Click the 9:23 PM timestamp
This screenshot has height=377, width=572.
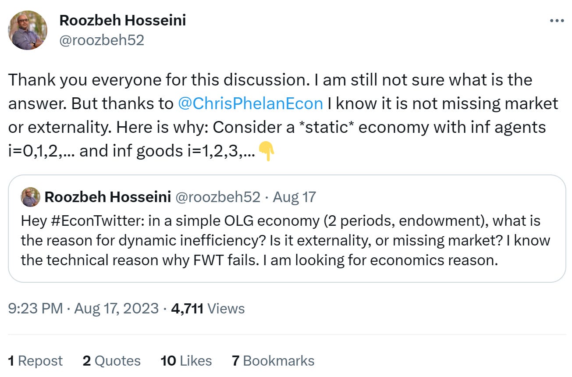[36, 308]
